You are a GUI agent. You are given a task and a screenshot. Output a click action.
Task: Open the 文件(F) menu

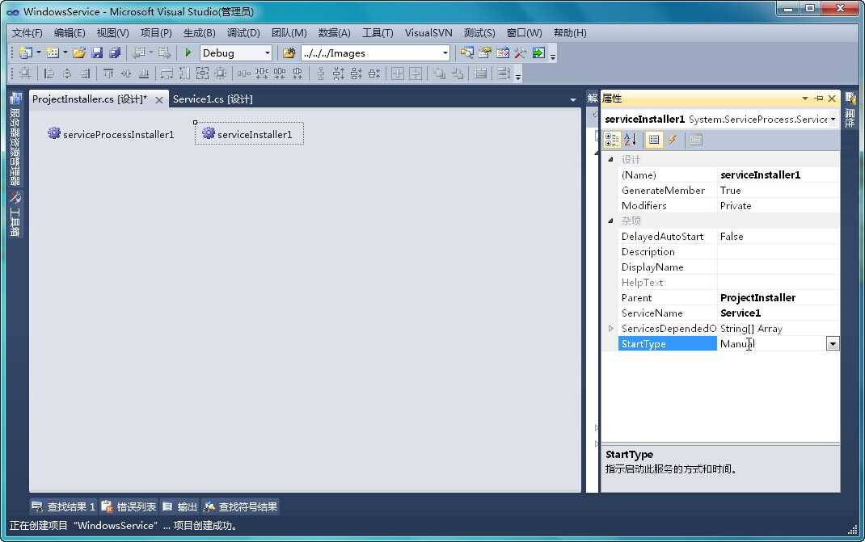27,33
